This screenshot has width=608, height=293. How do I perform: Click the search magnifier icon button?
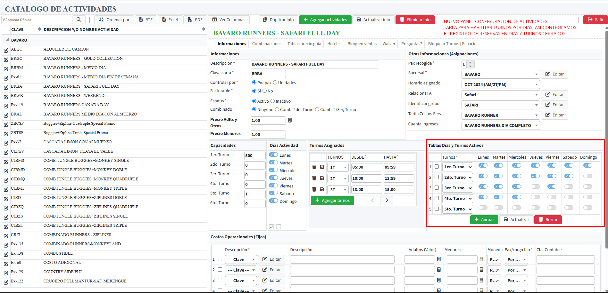(x=79, y=20)
